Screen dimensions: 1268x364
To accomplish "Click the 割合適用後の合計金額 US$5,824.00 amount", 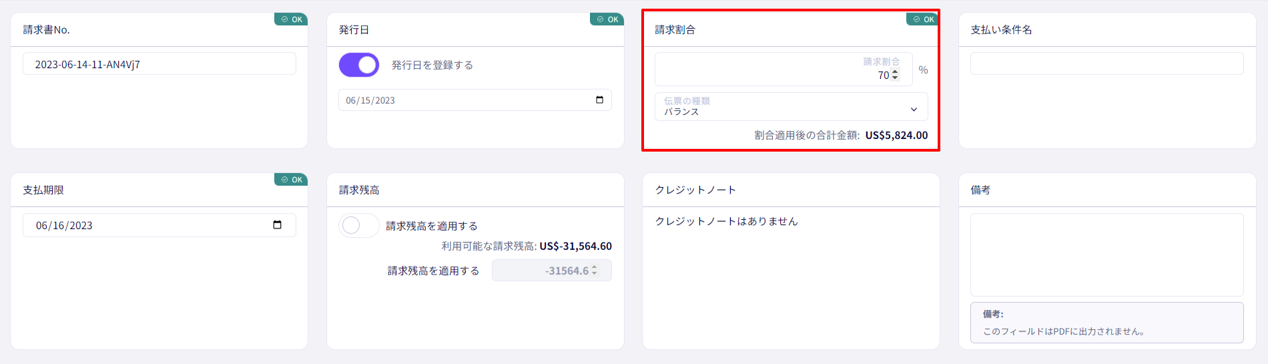I will click(896, 135).
